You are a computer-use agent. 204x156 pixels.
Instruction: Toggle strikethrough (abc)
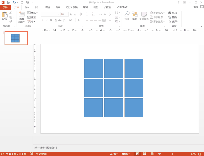click(x=60, y=20)
